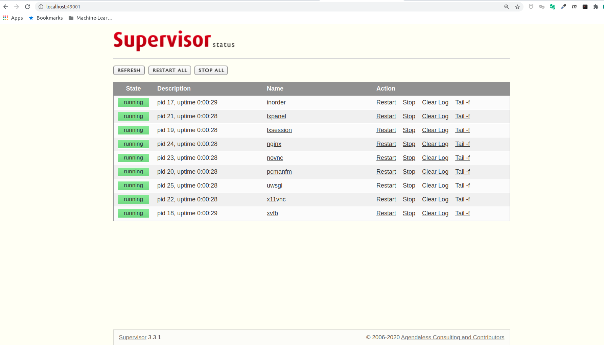Clear Log for nginx

[x=435, y=144]
